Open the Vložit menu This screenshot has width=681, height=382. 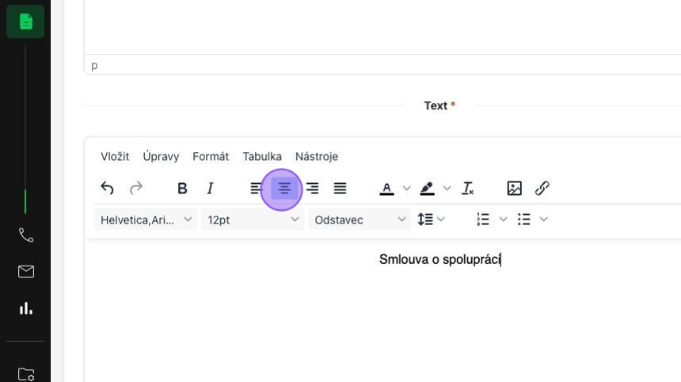point(115,156)
